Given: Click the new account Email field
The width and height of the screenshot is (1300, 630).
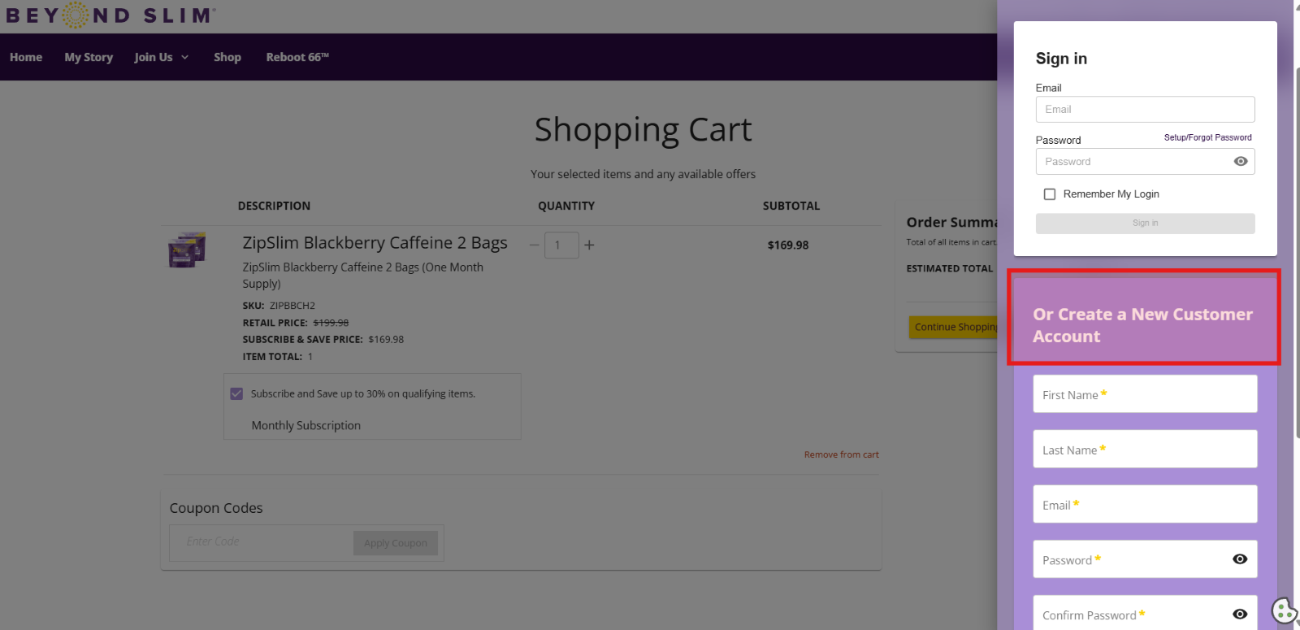Looking at the screenshot, I should pyautogui.click(x=1145, y=505).
